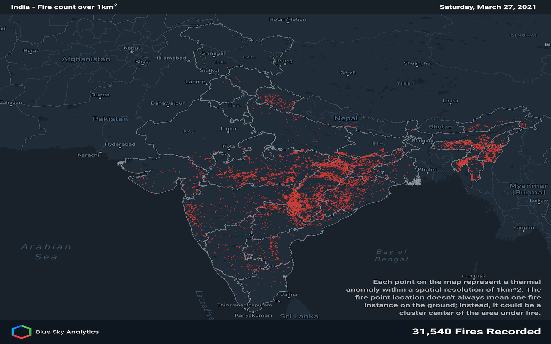Viewport: 551px width, 344px height.
Task: Click the Islamabad city label
Action: click(171, 58)
